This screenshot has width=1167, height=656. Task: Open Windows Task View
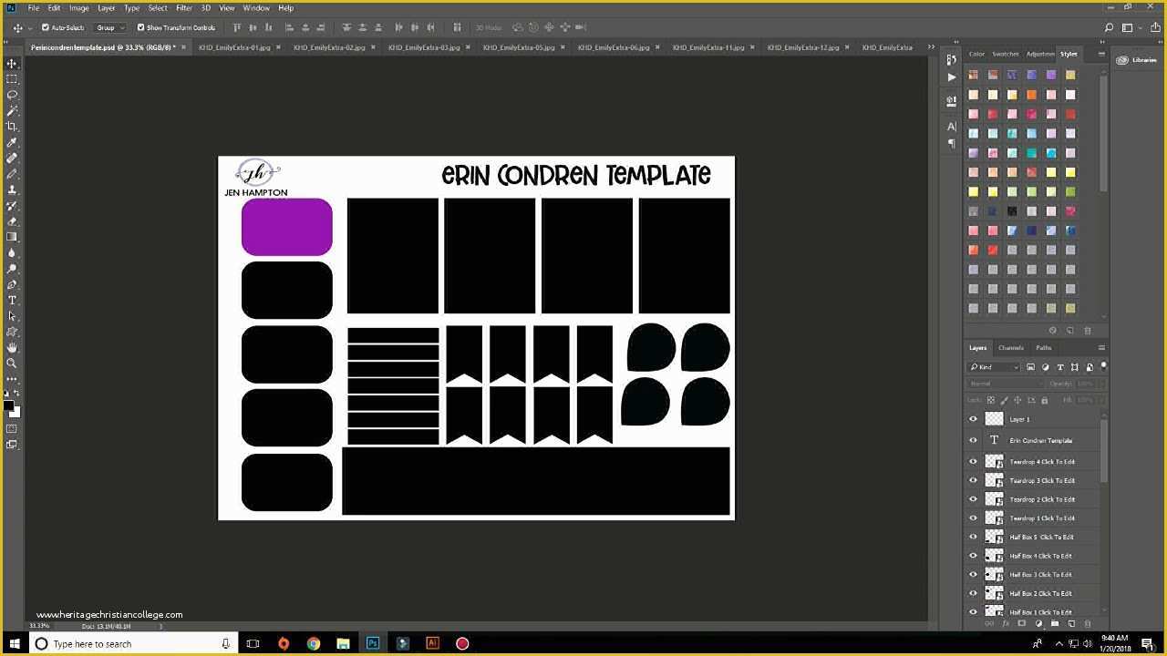tap(253, 643)
